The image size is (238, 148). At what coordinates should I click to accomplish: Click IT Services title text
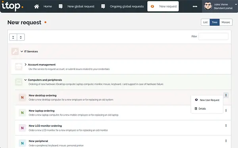pyautogui.click(x=31, y=51)
